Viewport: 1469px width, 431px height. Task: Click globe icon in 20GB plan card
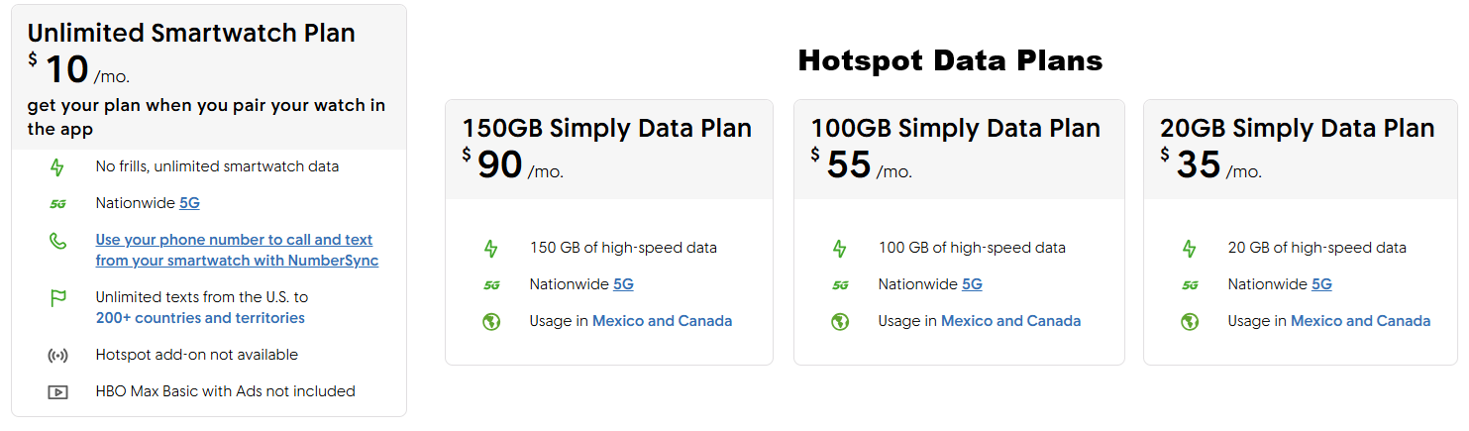[x=1190, y=321]
